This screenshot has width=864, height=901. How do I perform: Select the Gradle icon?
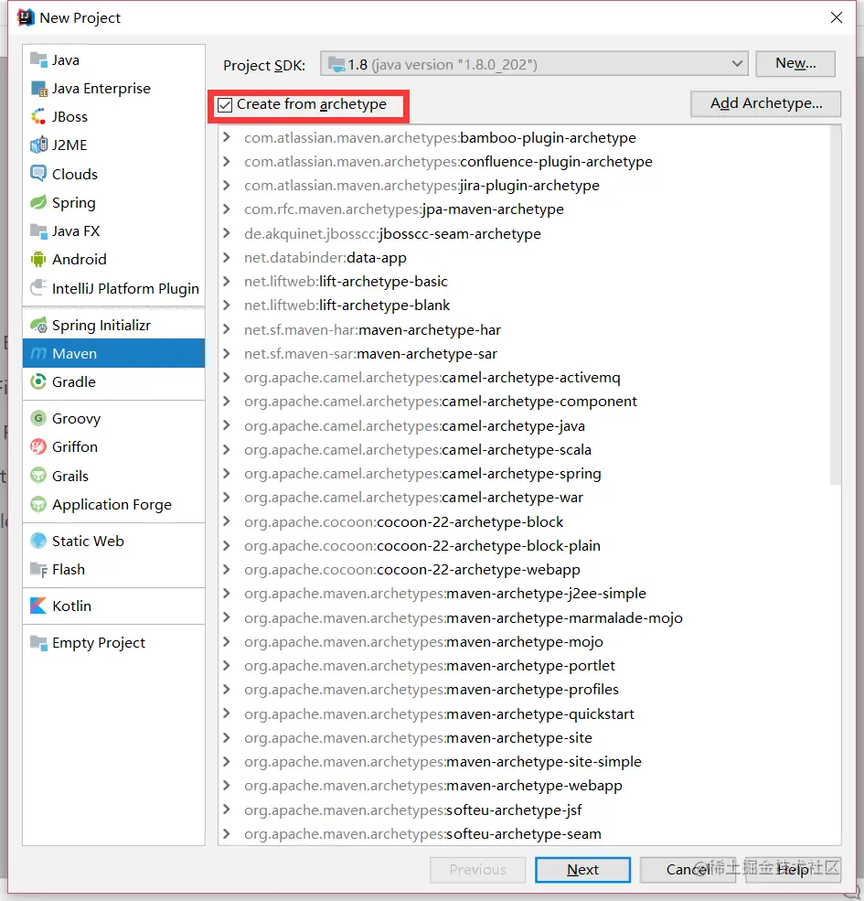[x=38, y=381]
